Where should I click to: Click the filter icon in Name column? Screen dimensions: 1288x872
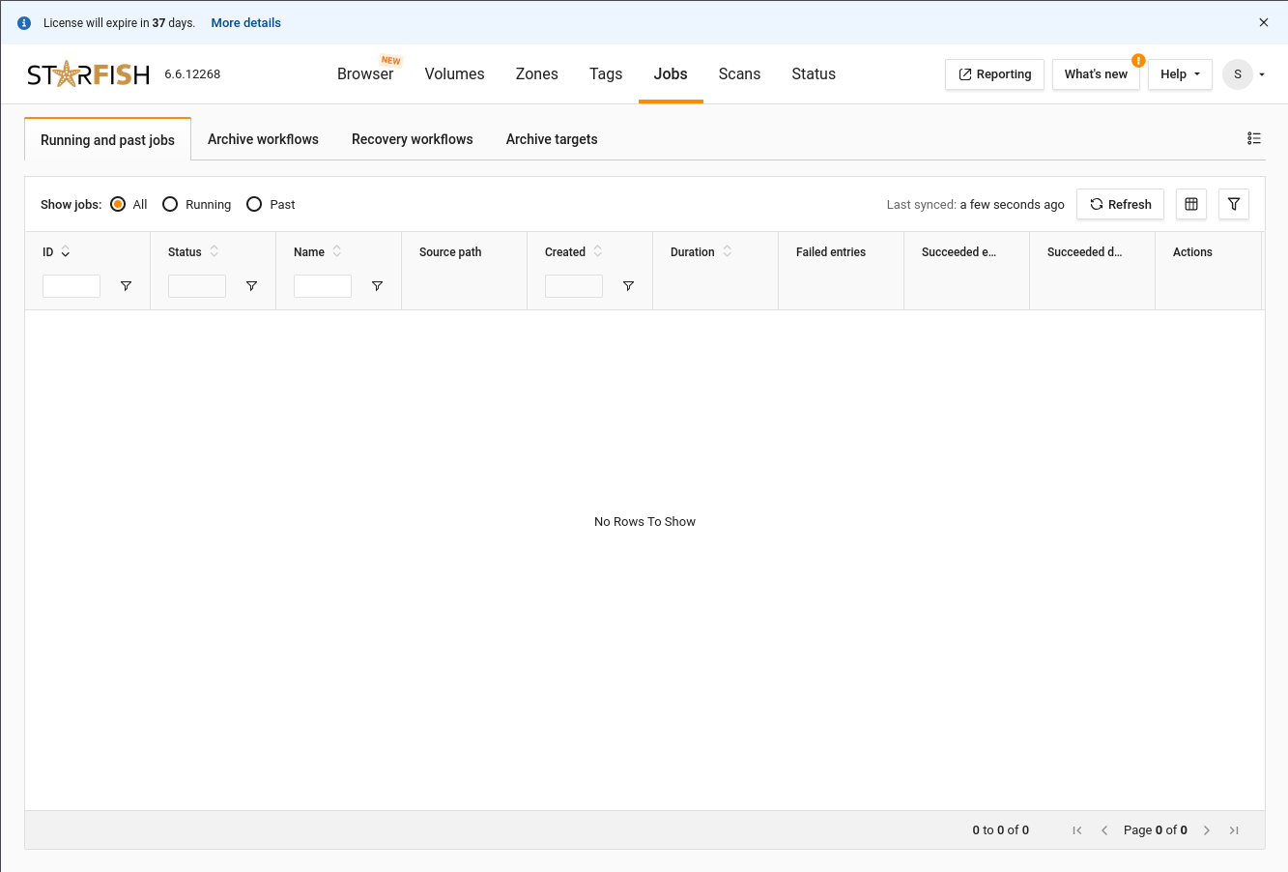click(377, 286)
